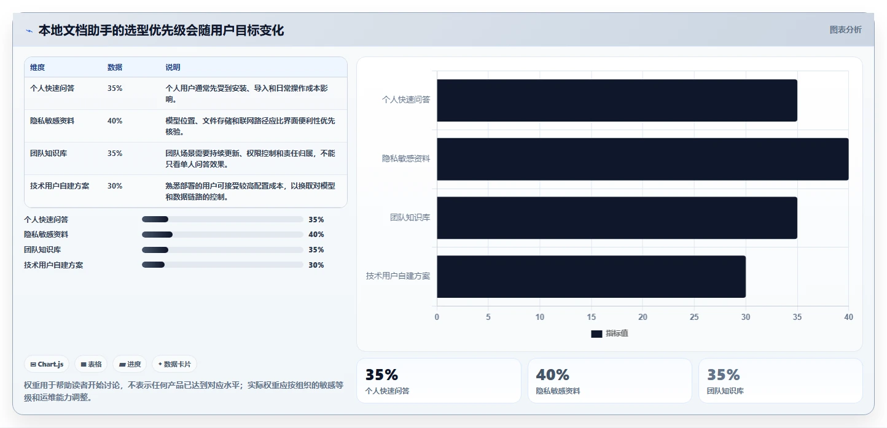Screen dimensions: 887x428
Task: Click the 个人快速问答 chart bar
Action: click(x=617, y=100)
